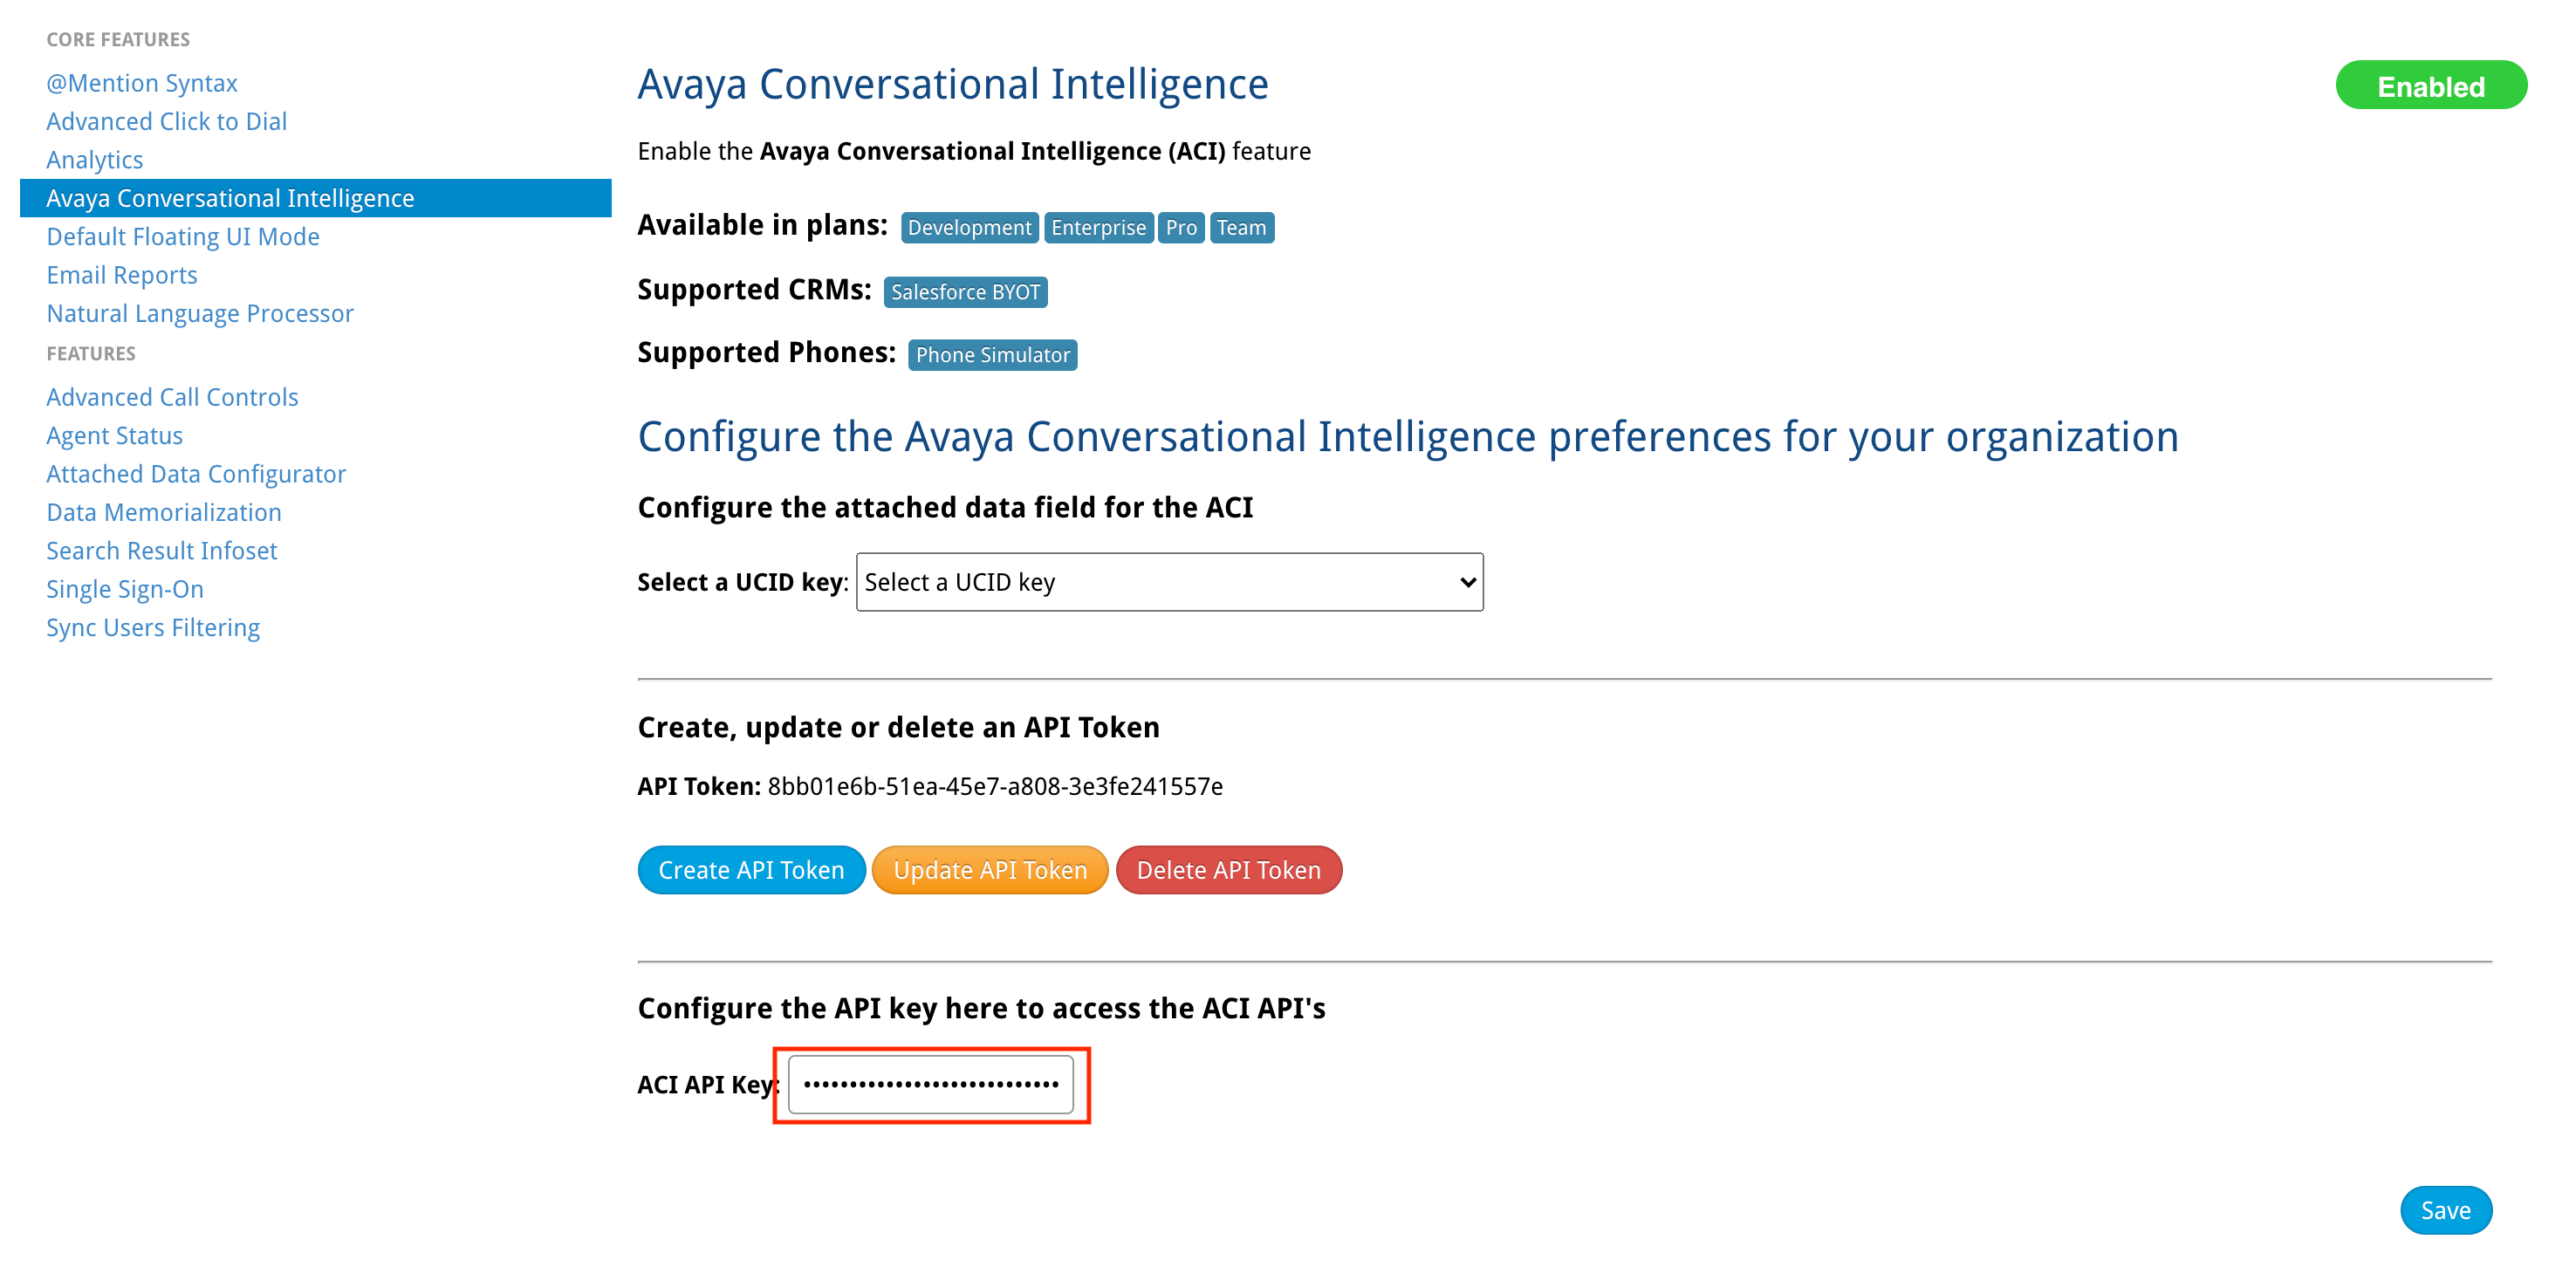Click the Team plan badge
The width and height of the screenshot is (2576, 1267).
(x=1241, y=228)
